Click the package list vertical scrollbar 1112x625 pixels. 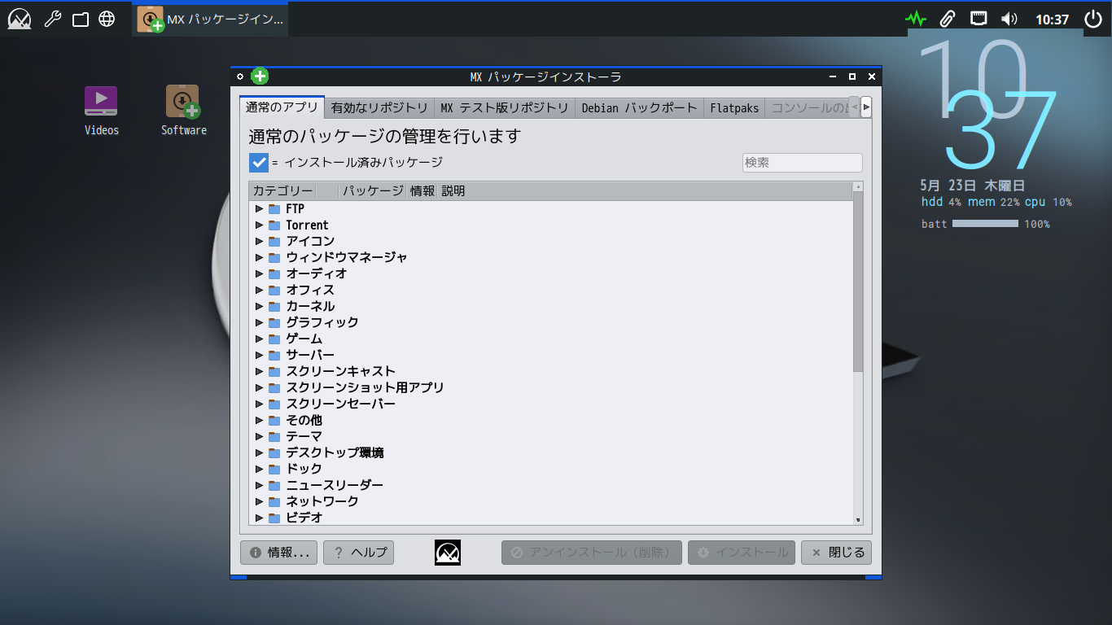858,282
